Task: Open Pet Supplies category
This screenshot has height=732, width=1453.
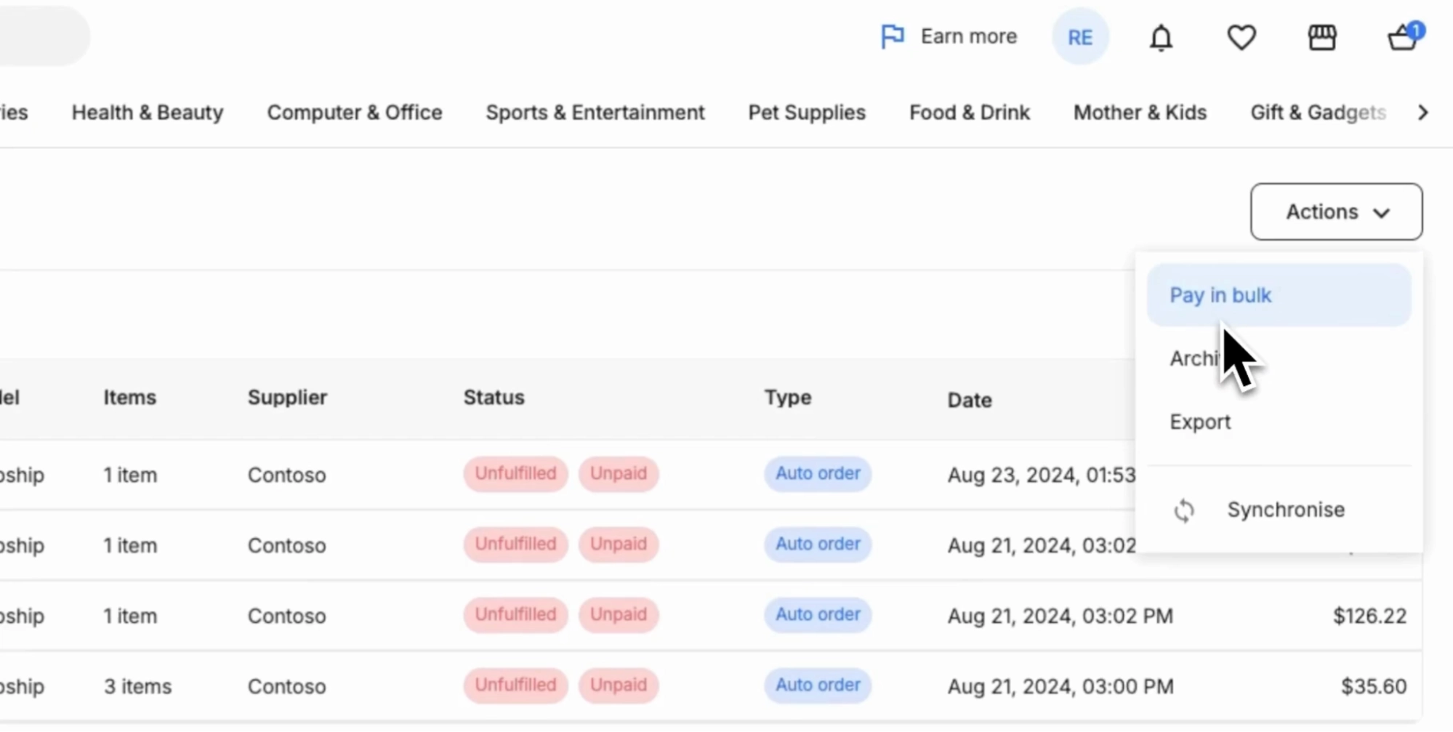Action: pyautogui.click(x=807, y=113)
